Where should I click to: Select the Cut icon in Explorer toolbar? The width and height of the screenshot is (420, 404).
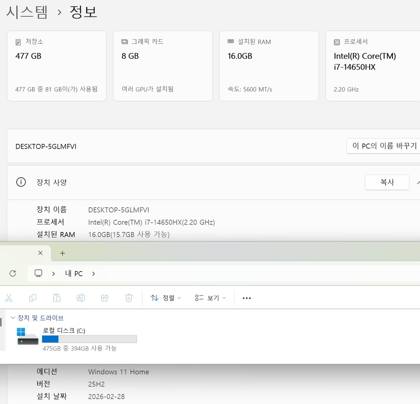click(x=9, y=298)
